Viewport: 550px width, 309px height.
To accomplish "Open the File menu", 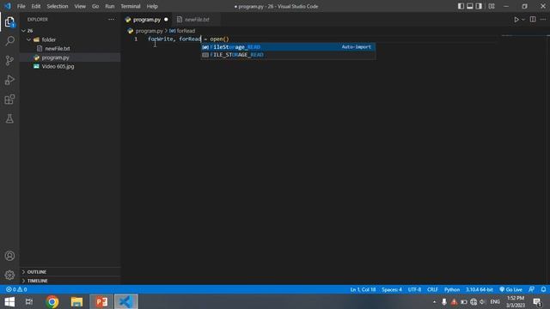I will pos(21,6).
